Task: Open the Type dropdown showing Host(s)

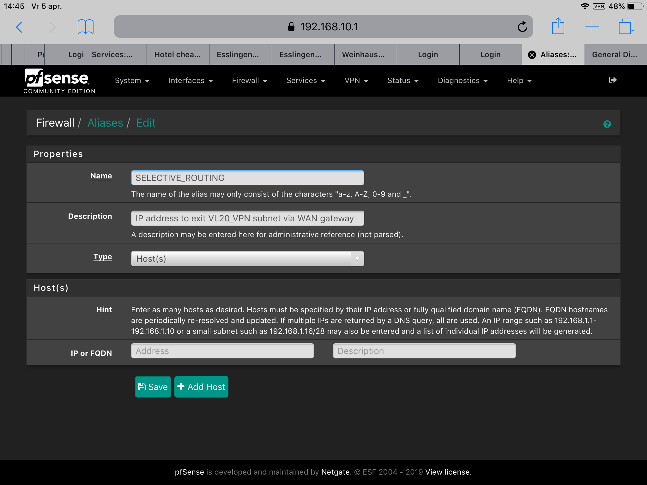Action: (x=247, y=259)
